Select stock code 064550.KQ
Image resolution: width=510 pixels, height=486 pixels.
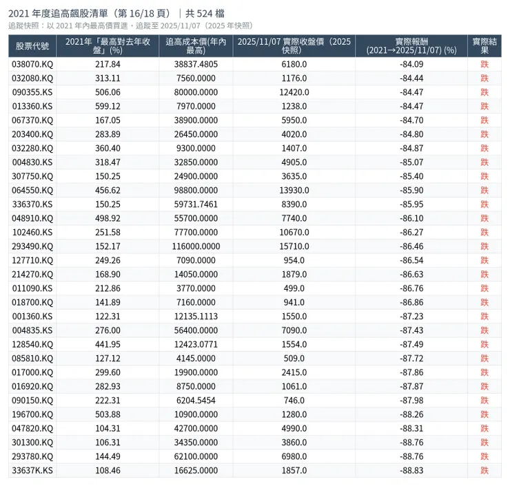tap(32, 191)
